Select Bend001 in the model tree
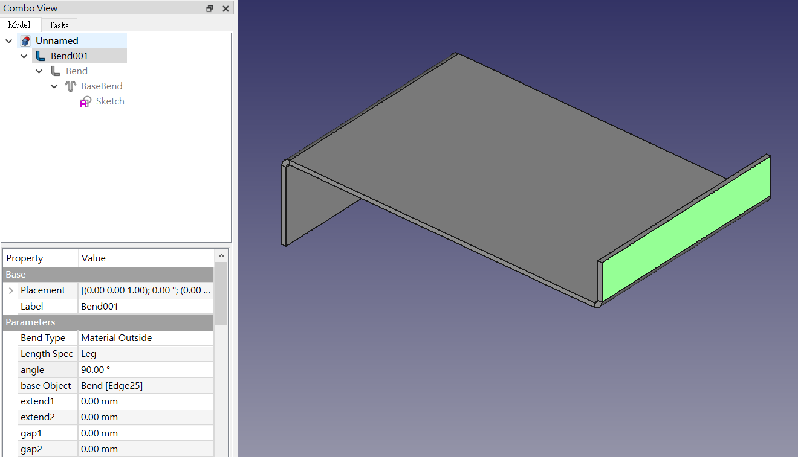 (x=70, y=56)
